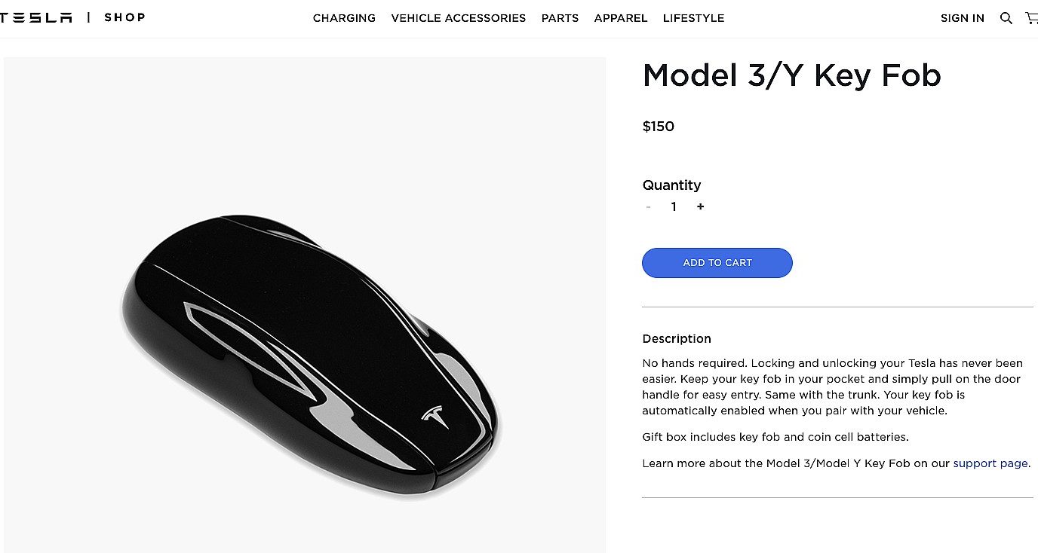This screenshot has width=1038, height=553.
Task: Follow the support page link
Action: click(991, 463)
